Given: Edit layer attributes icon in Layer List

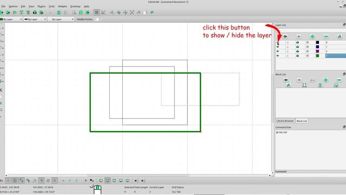Looking at the screenshot, I should (340, 36).
